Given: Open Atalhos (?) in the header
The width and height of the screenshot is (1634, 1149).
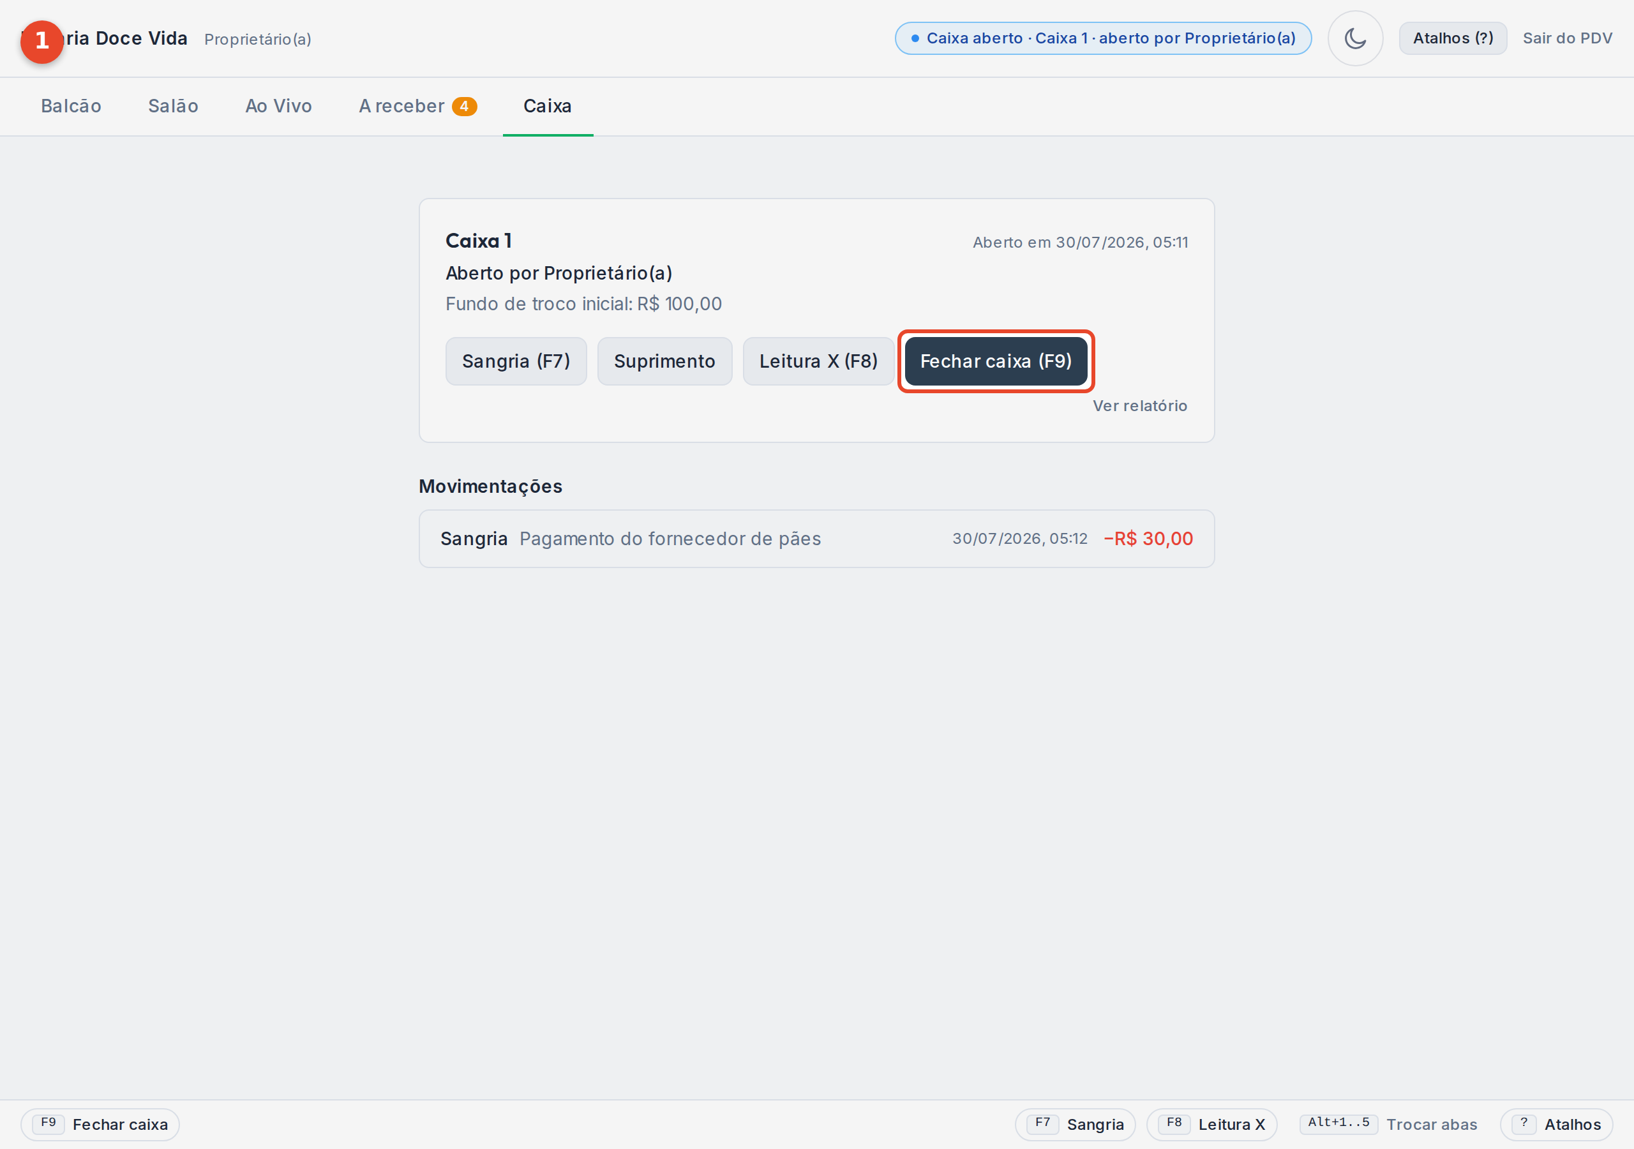Looking at the screenshot, I should (1453, 38).
